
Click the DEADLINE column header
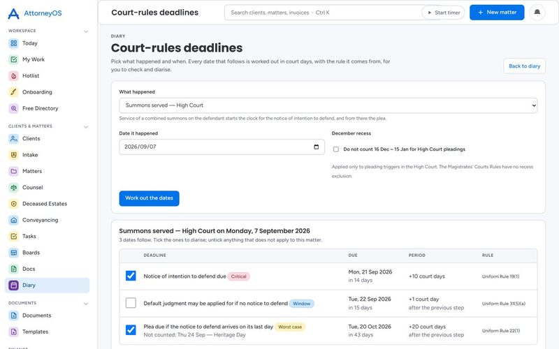click(x=154, y=255)
